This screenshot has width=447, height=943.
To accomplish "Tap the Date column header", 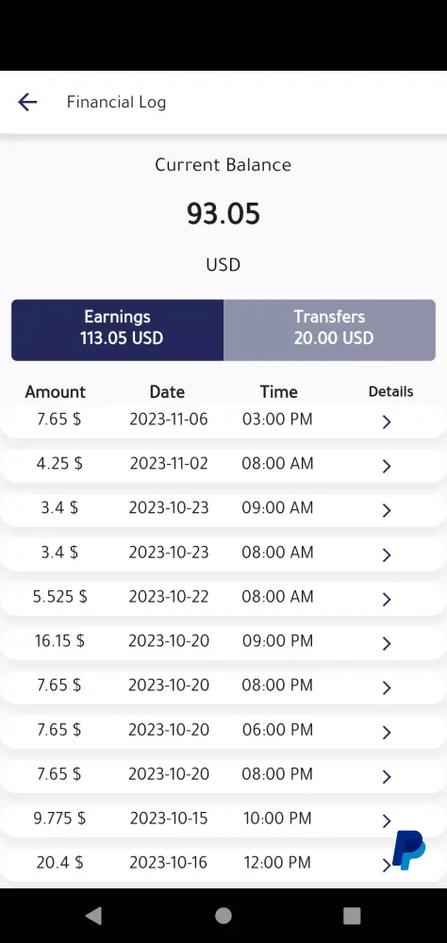I will point(167,392).
